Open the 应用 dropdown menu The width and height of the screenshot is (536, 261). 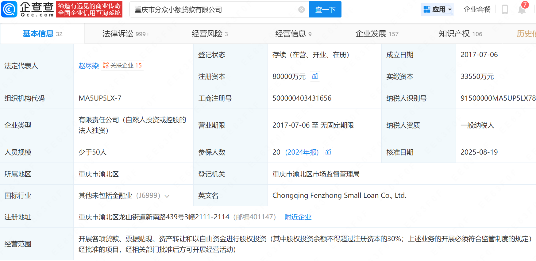click(437, 10)
